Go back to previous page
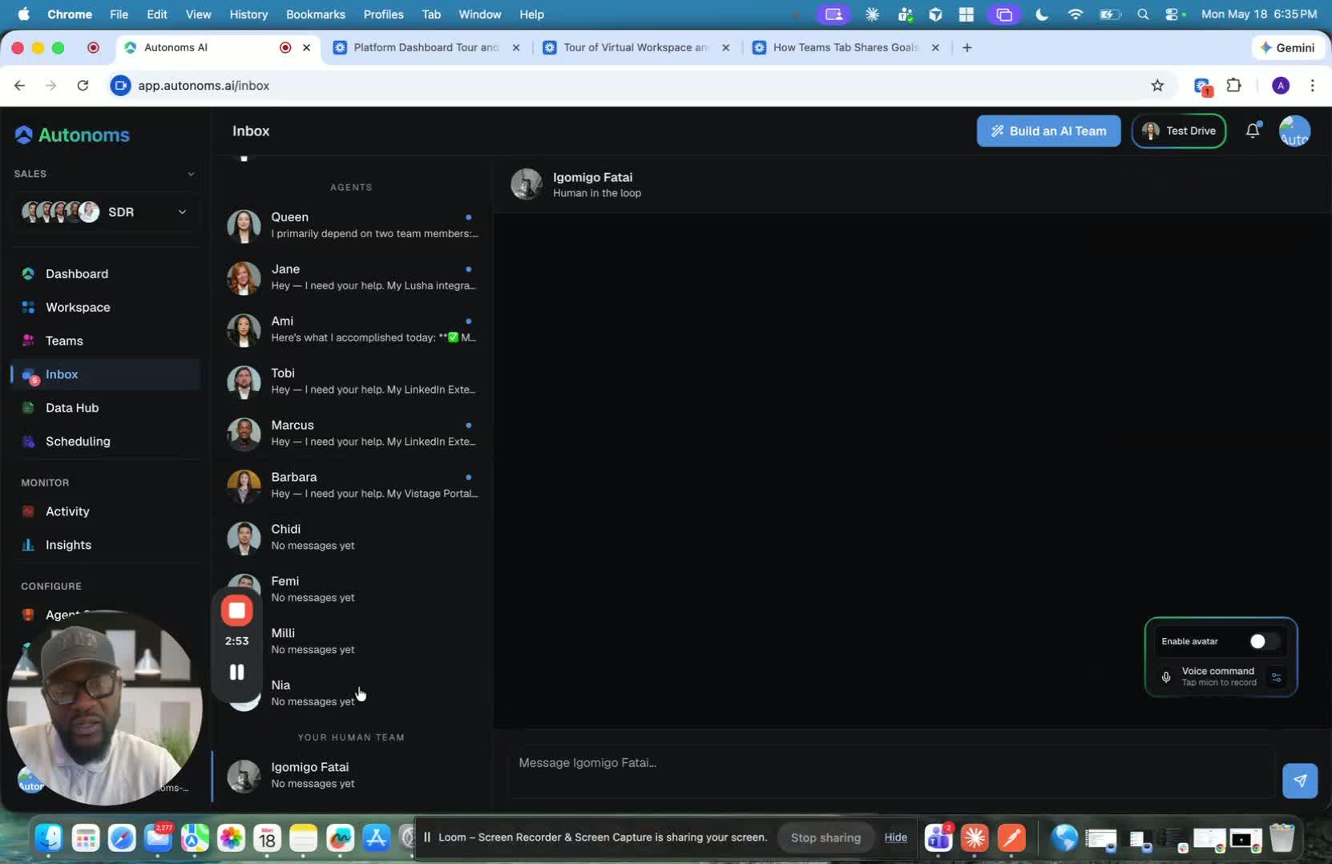Image resolution: width=1332 pixels, height=864 pixels. pos(20,86)
